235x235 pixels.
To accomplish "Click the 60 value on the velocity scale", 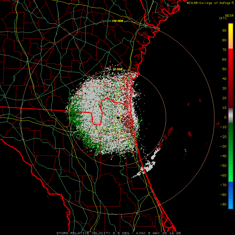I will pyautogui.click(x=224, y=59).
